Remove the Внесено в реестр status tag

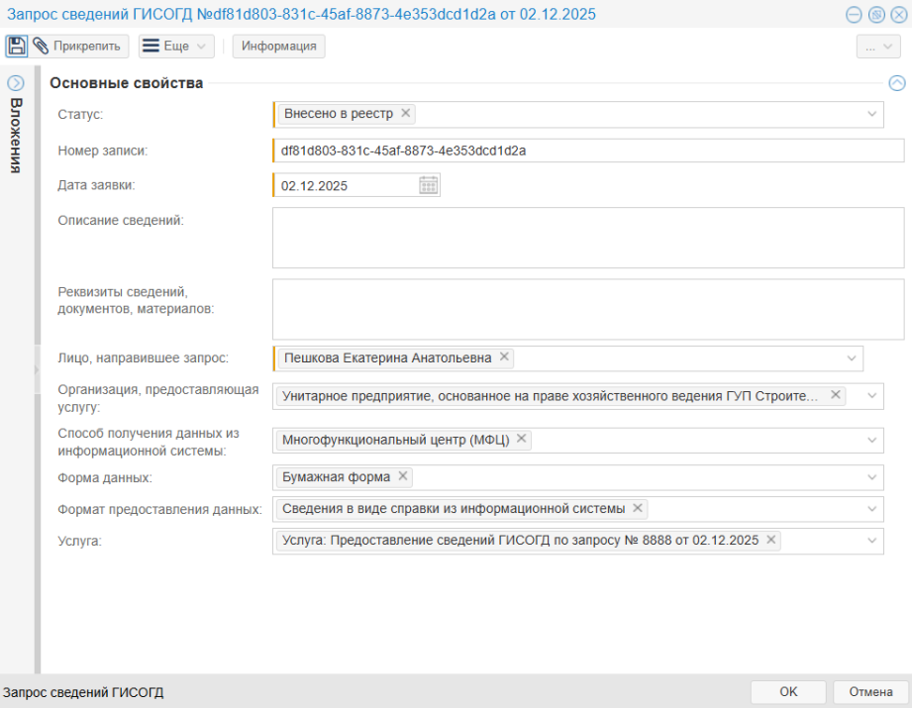pyautogui.click(x=406, y=114)
